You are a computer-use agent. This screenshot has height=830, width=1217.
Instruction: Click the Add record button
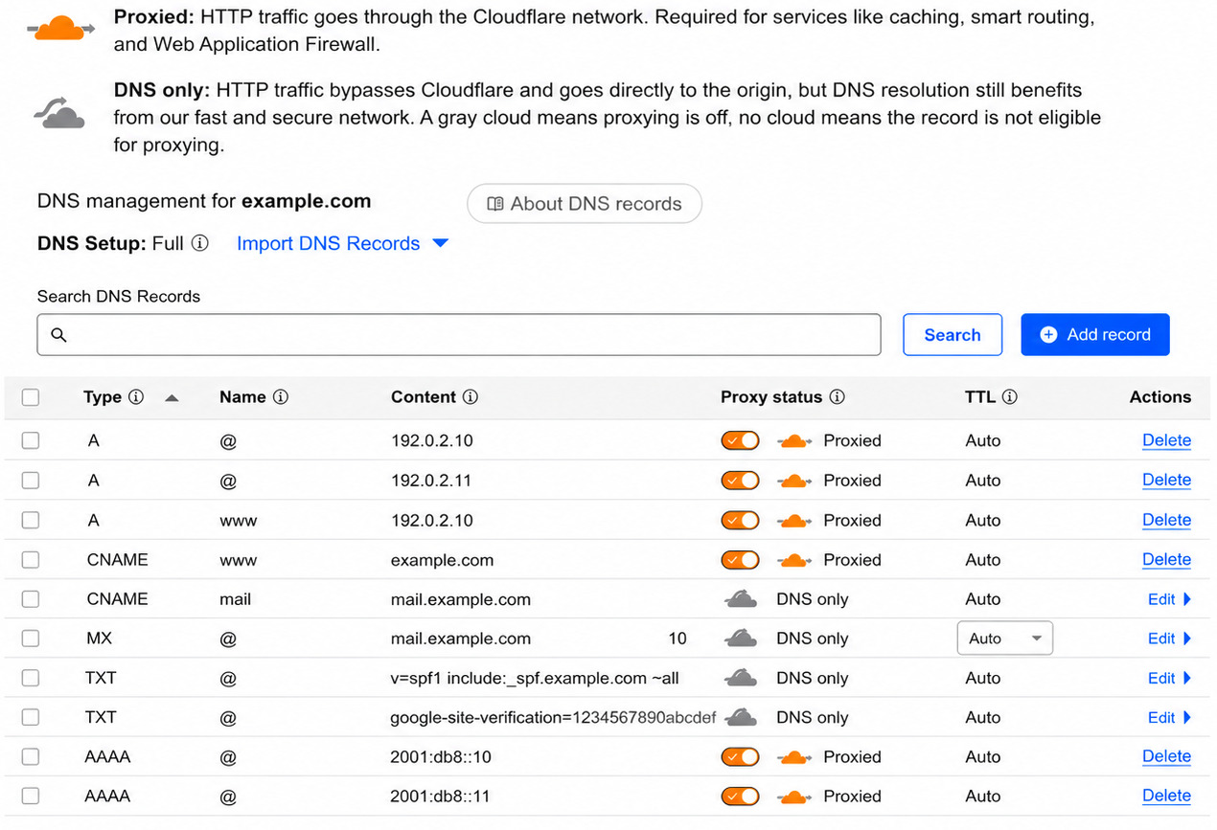[x=1095, y=335]
